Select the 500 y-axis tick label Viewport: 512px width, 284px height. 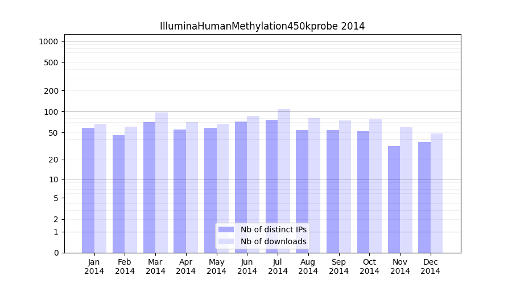[x=51, y=62]
